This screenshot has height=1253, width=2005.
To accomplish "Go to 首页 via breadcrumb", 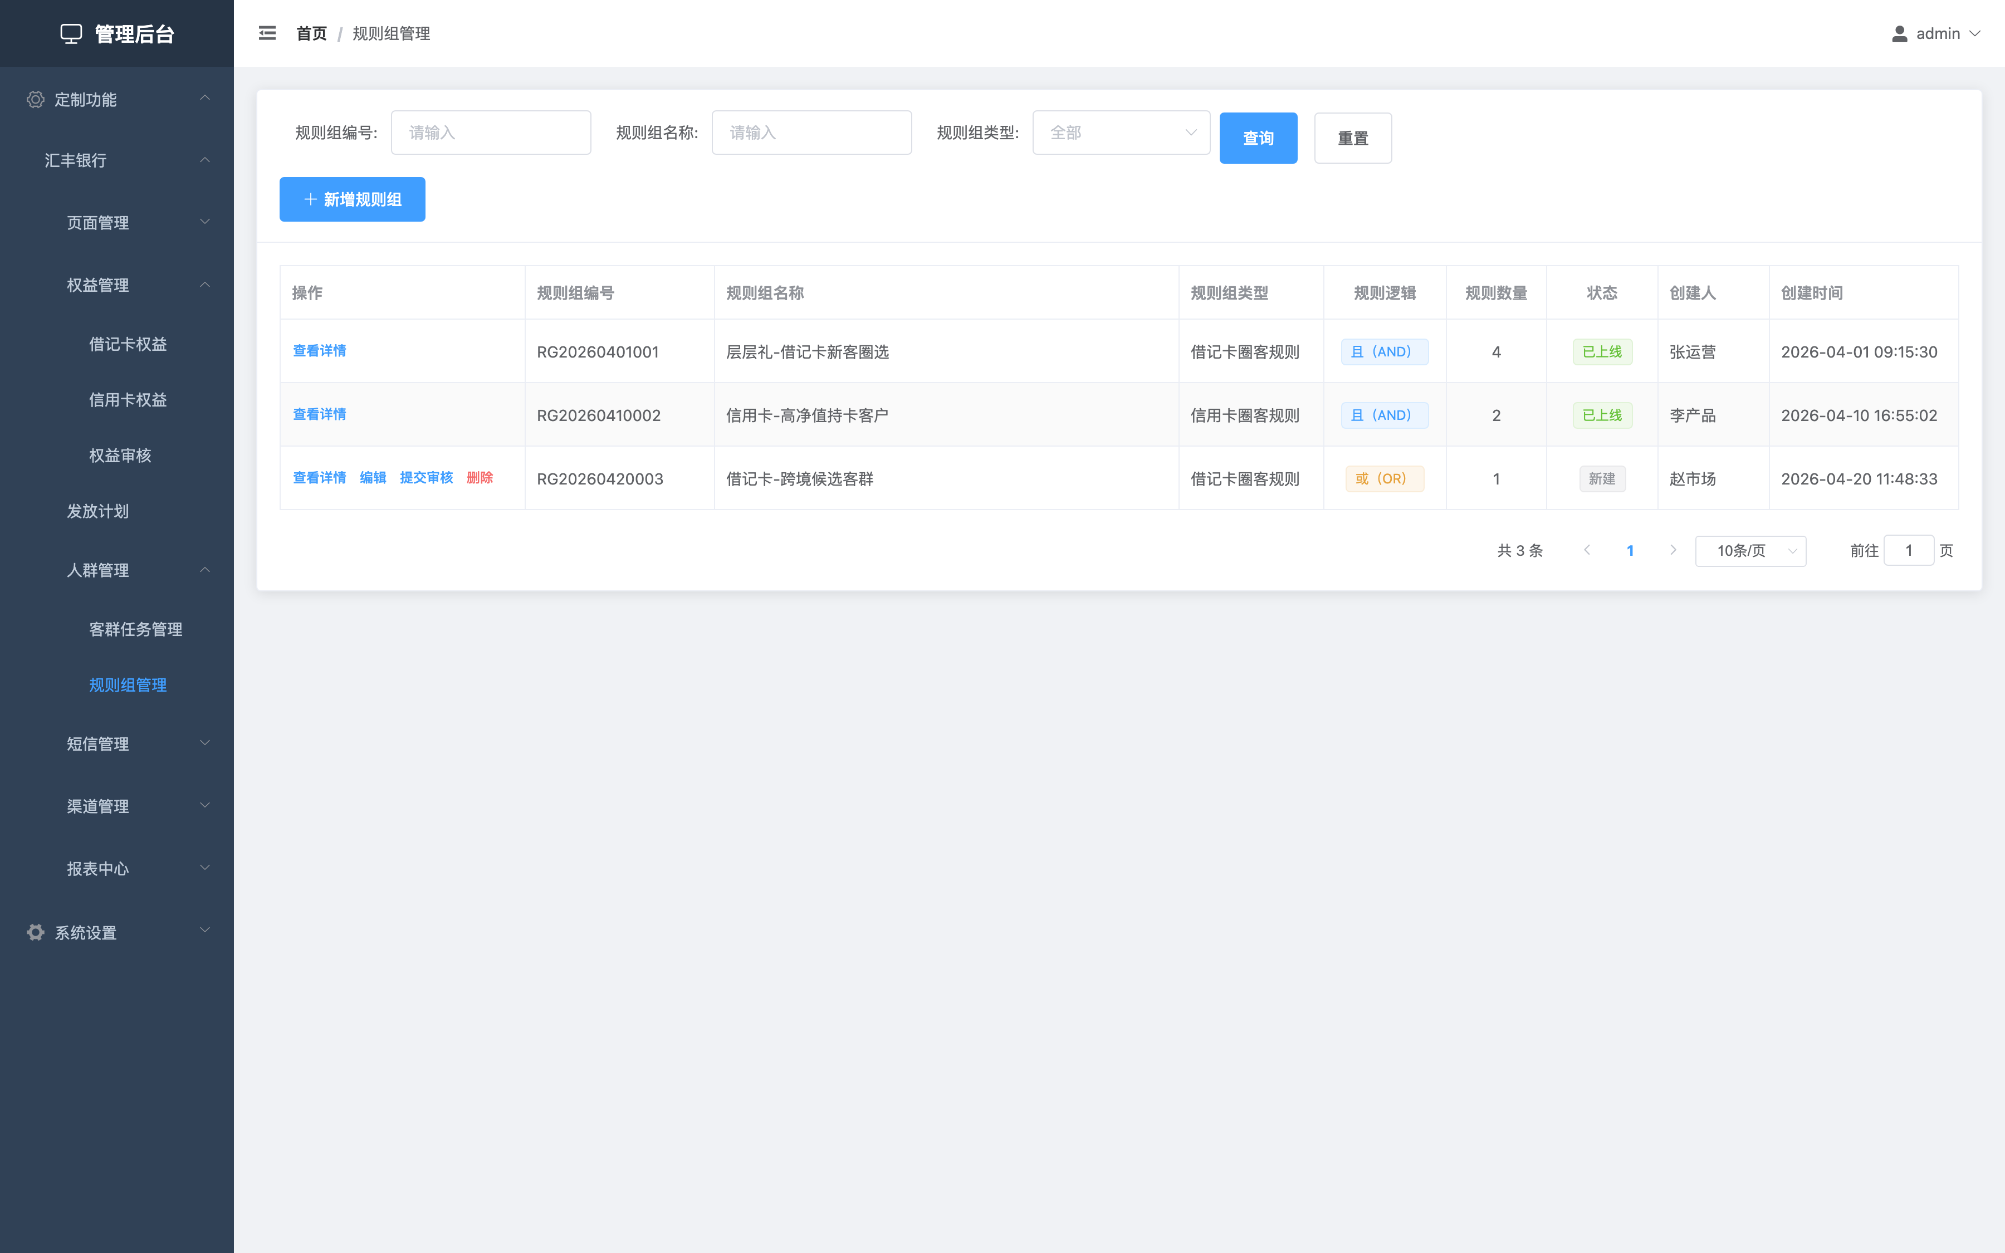I will pos(311,33).
